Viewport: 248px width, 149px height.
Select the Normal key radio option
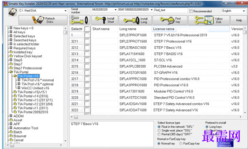tap(159, 143)
